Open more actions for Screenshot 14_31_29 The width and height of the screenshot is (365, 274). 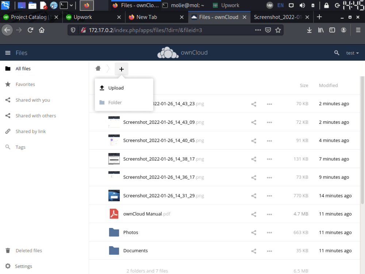pyautogui.click(x=269, y=196)
